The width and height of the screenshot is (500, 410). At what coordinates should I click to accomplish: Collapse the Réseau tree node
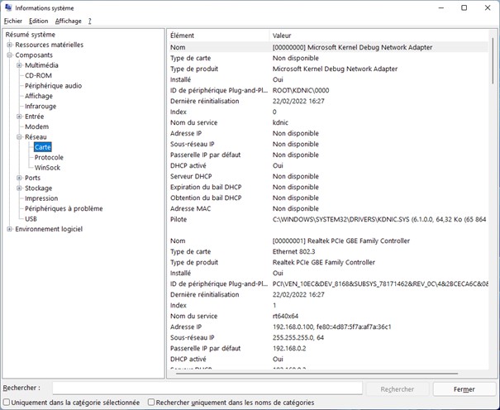[19, 137]
